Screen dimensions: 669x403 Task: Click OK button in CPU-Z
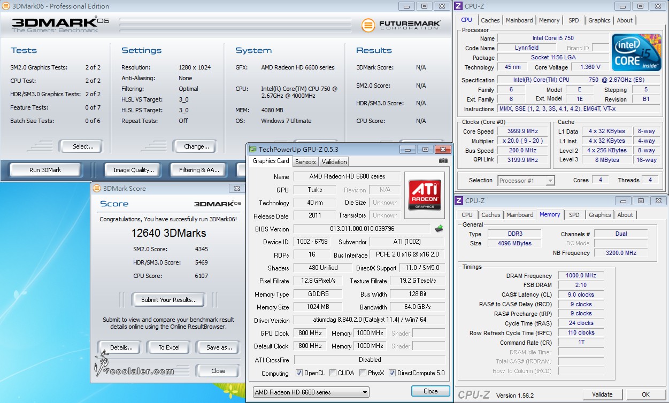coord(646,394)
